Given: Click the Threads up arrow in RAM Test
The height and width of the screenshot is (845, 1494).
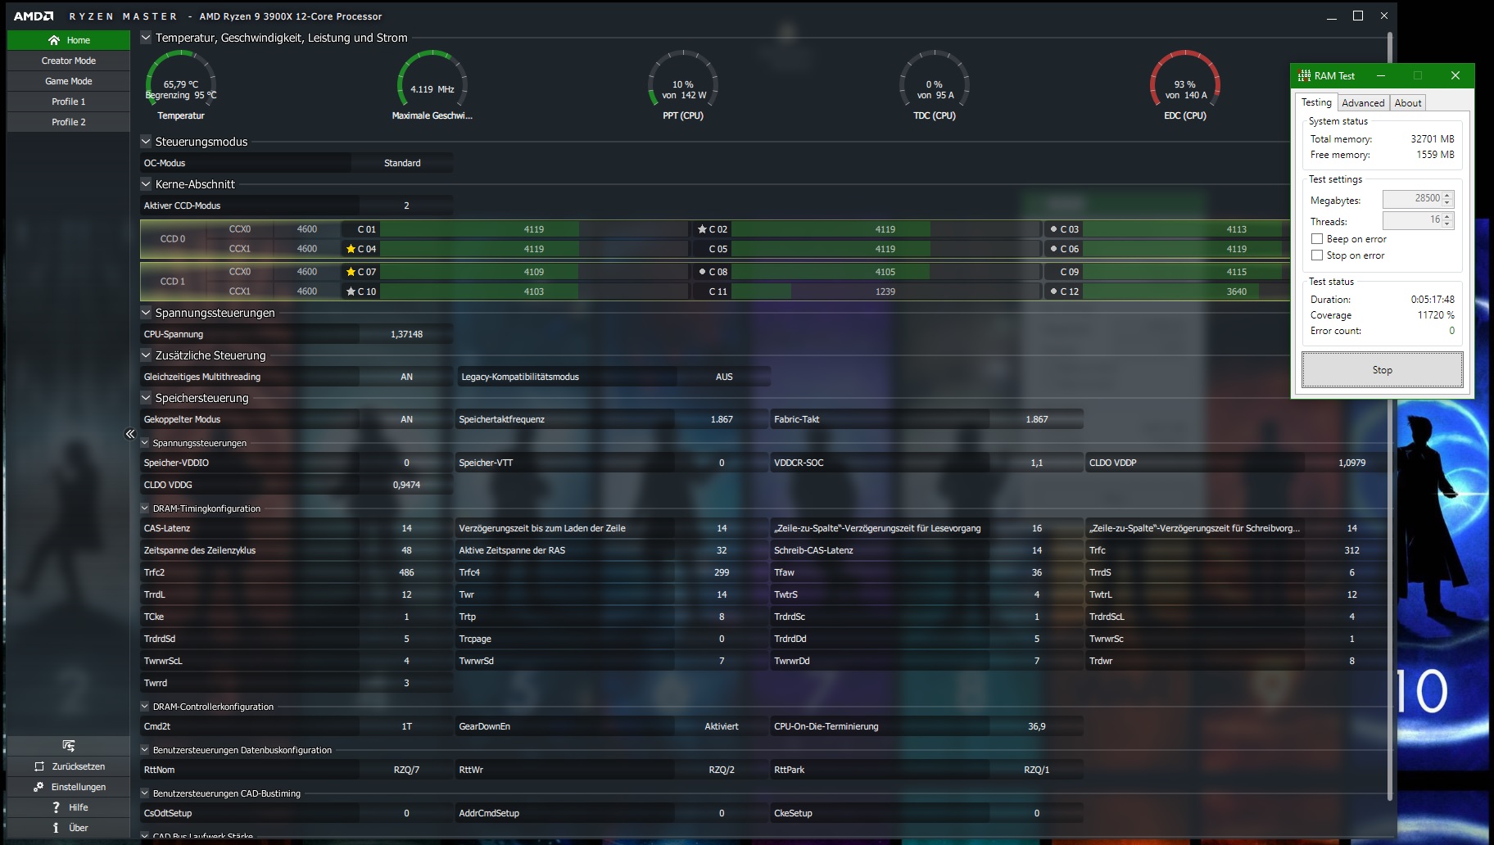Looking at the screenshot, I should point(1448,216).
